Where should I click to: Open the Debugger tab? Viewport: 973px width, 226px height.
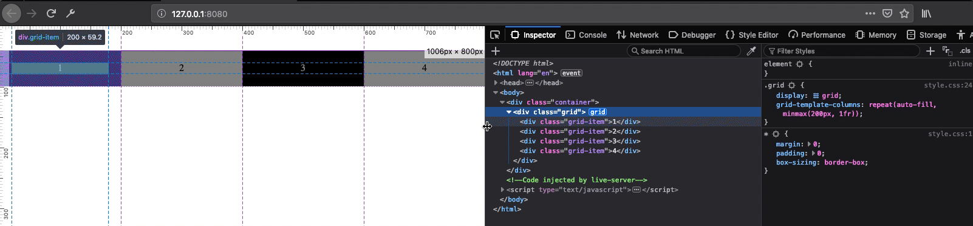pyautogui.click(x=692, y=35)
